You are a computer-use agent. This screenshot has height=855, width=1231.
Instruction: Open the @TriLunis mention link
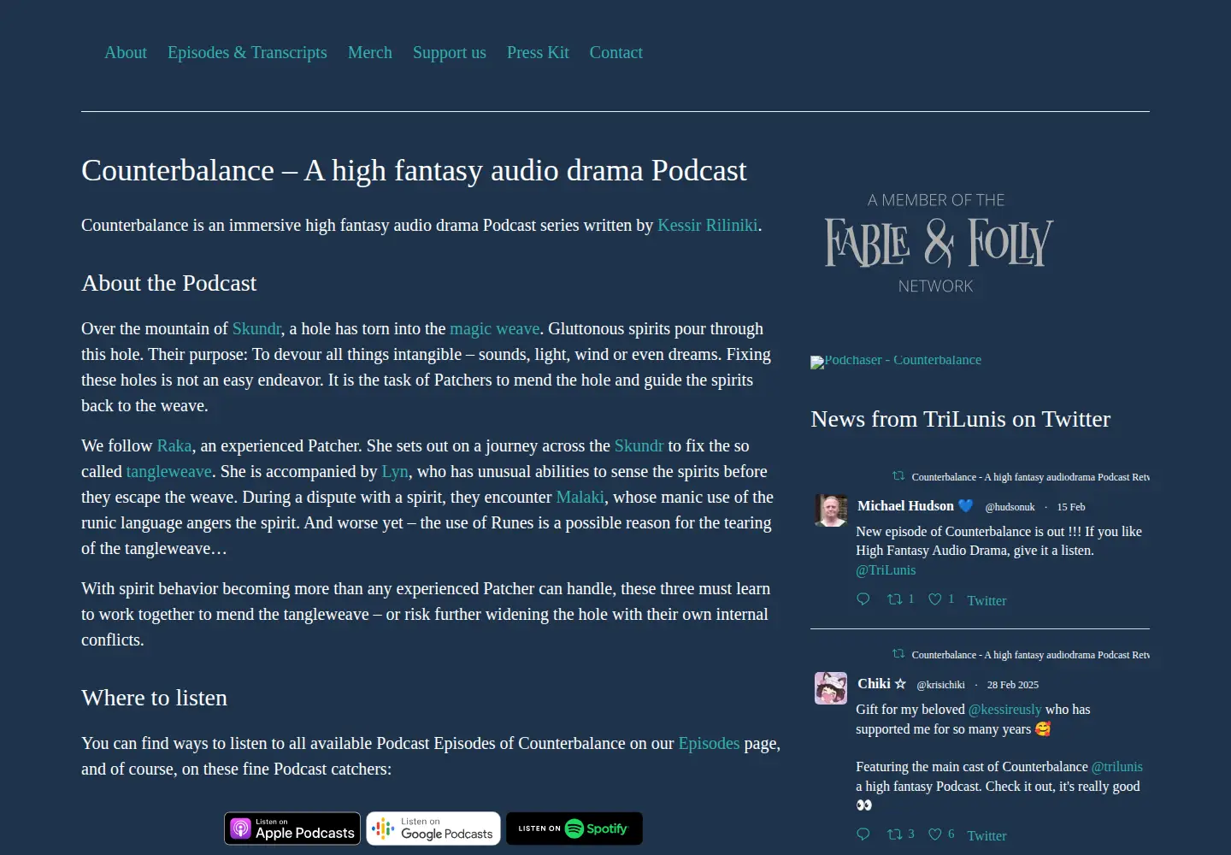(886, 570)
